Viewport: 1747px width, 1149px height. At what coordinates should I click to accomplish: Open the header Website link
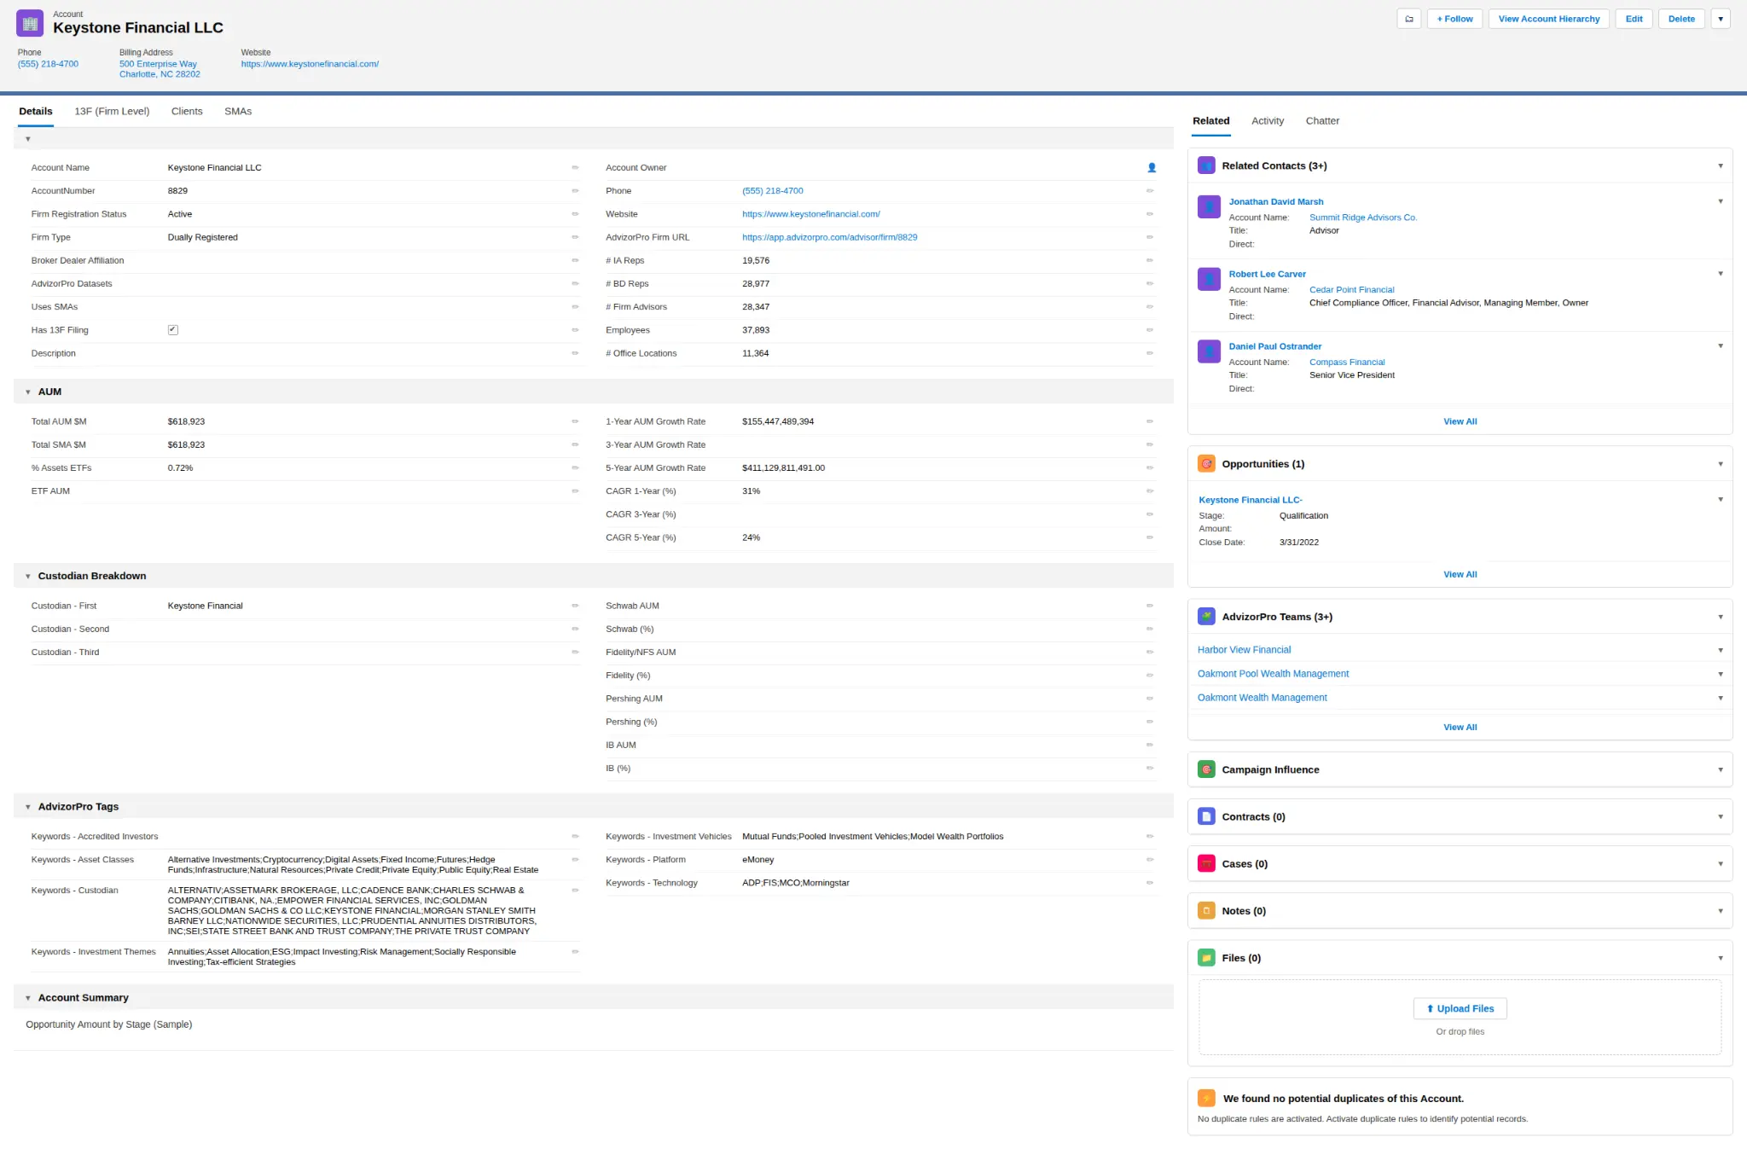coord(310,64)
